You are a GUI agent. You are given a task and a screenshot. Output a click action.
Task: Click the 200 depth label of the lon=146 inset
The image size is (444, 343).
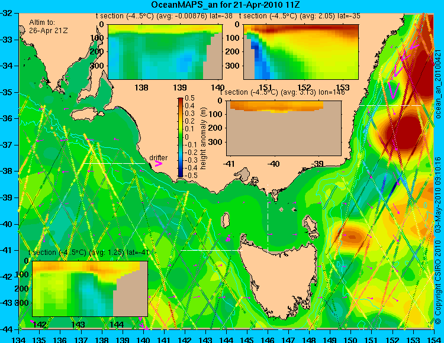pyautogui.click(x=216, y=128)
